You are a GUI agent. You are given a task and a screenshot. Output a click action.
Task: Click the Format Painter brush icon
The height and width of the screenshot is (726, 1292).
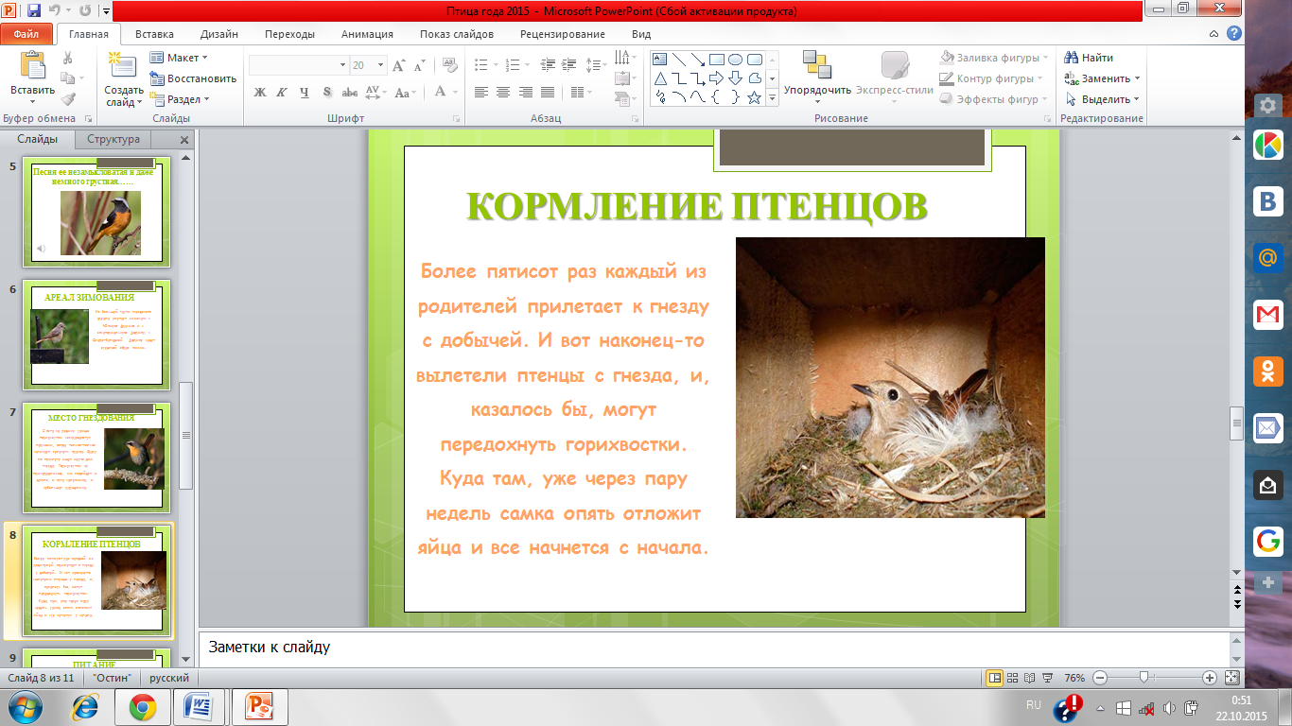68,98
